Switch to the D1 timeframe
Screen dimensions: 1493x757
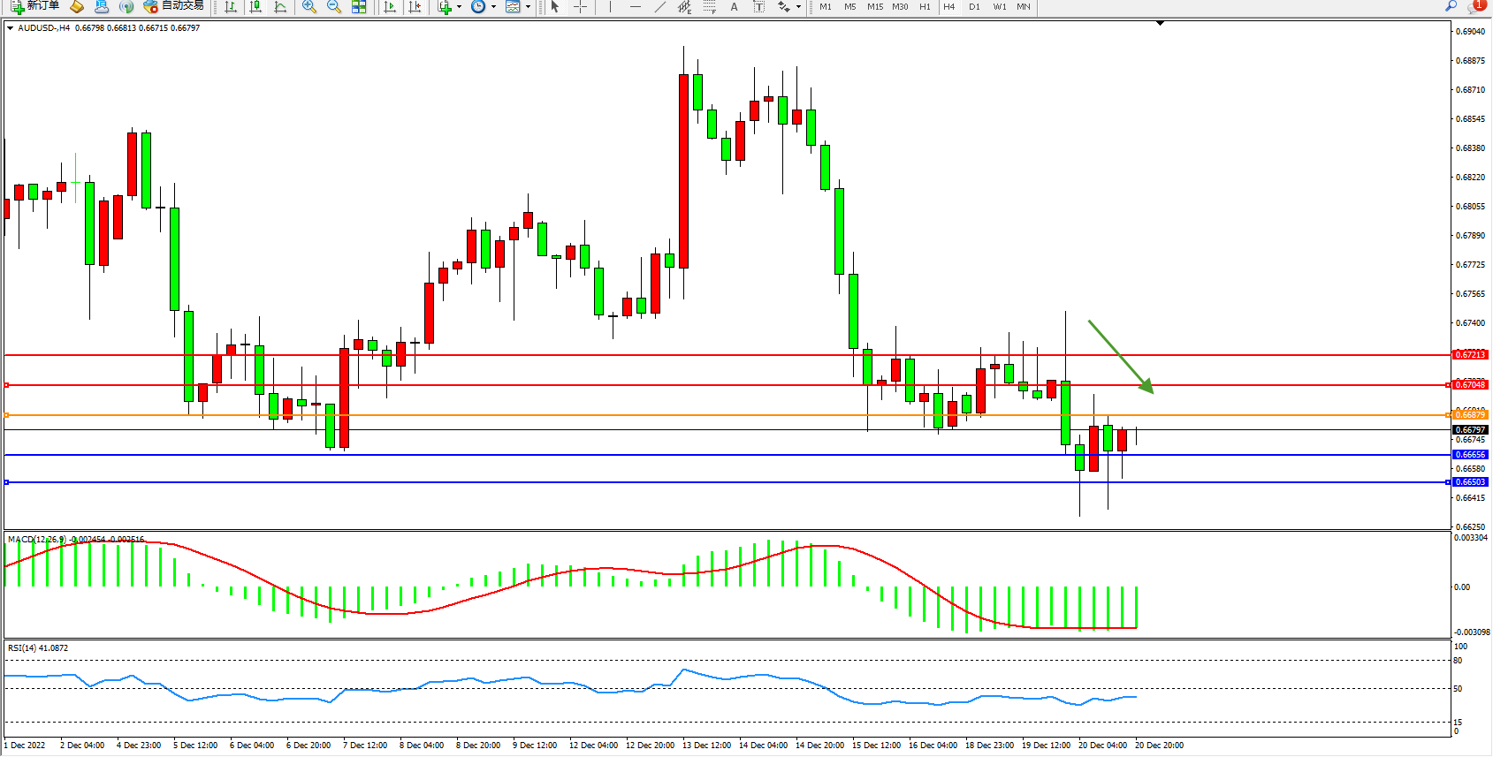(x=974, y=7)
